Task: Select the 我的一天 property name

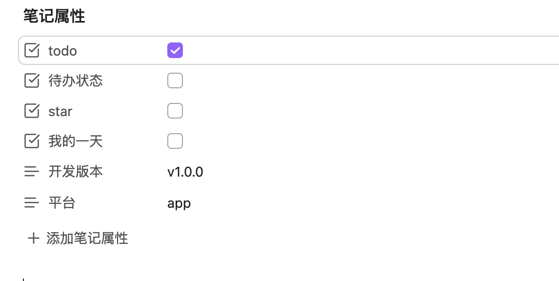Action: point(76,141)
